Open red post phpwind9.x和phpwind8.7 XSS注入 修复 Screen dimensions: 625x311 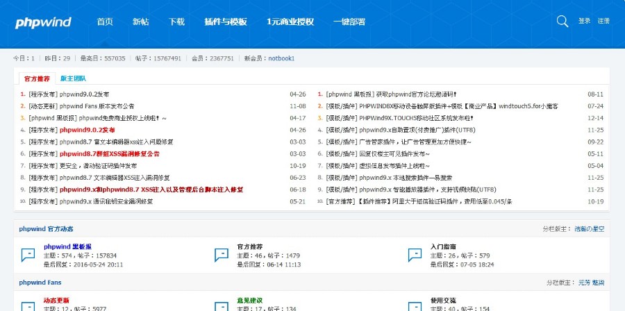click(x=151, y=190)
